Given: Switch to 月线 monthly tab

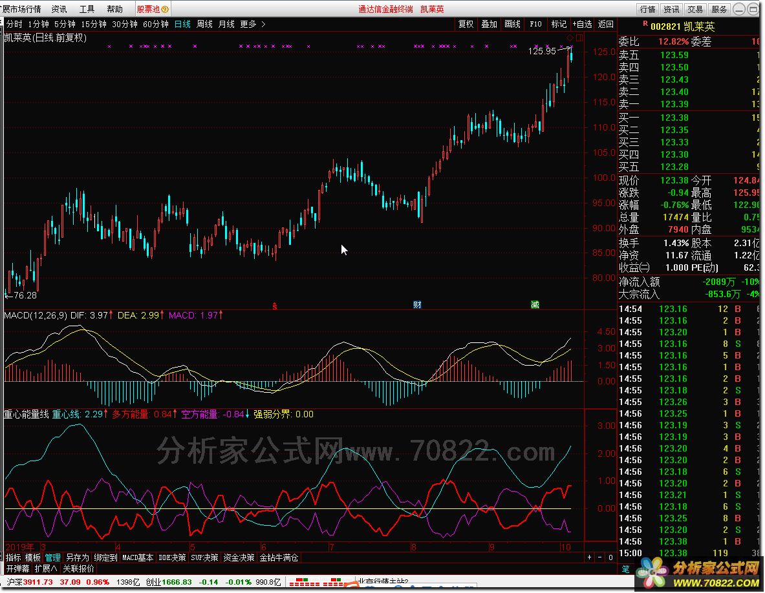Looking at the screenshot, I should pyautogui.click(x=226, y=24).
